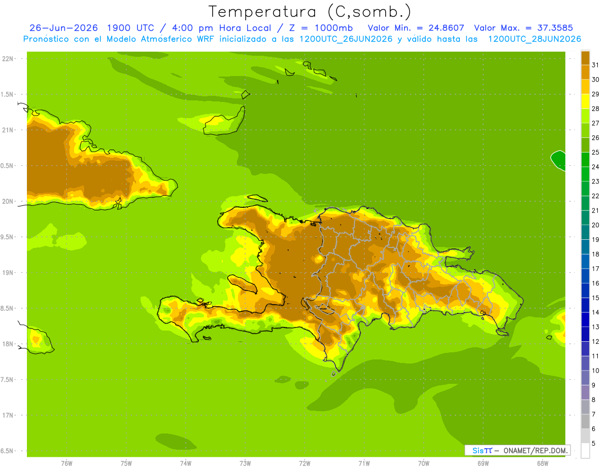
Task: Click the "18" colorbar scale label
Action: click(595, 255)
